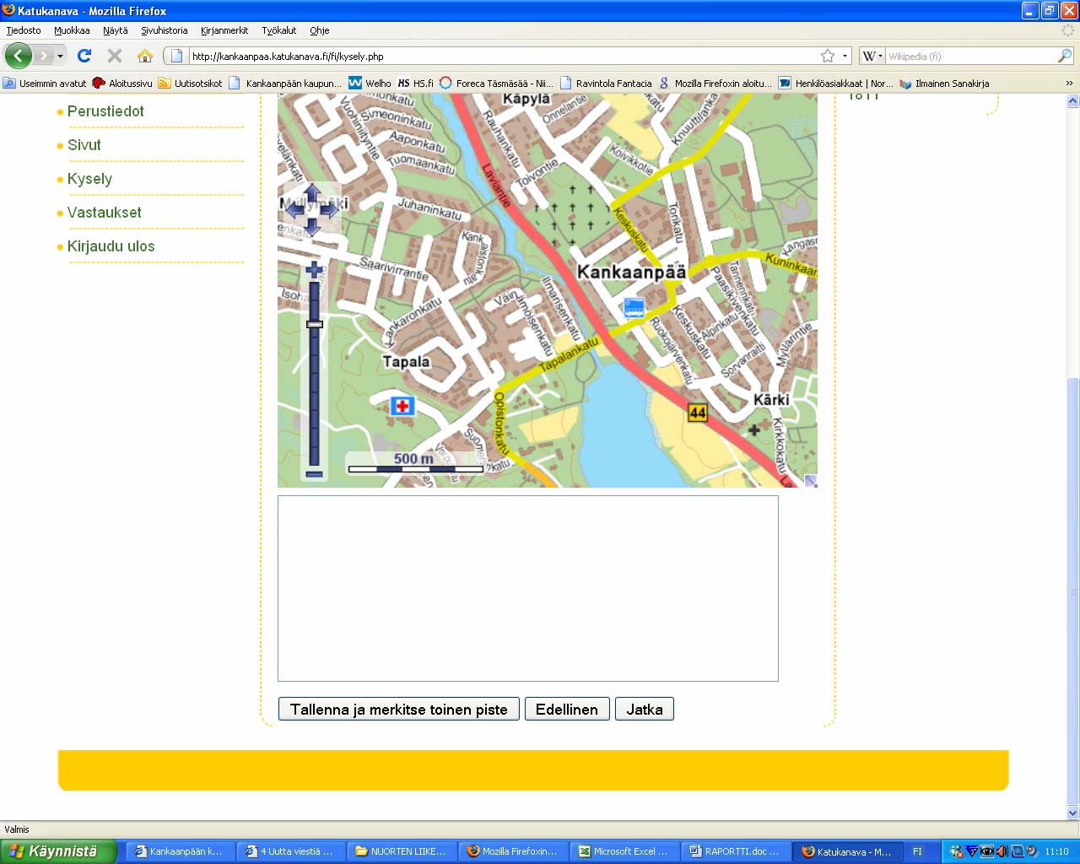The width and height of the screenshot is (1080, 864).
Task: Open the Henkilöasiakkaat Nor... bookmark
Action: point(836,84)
